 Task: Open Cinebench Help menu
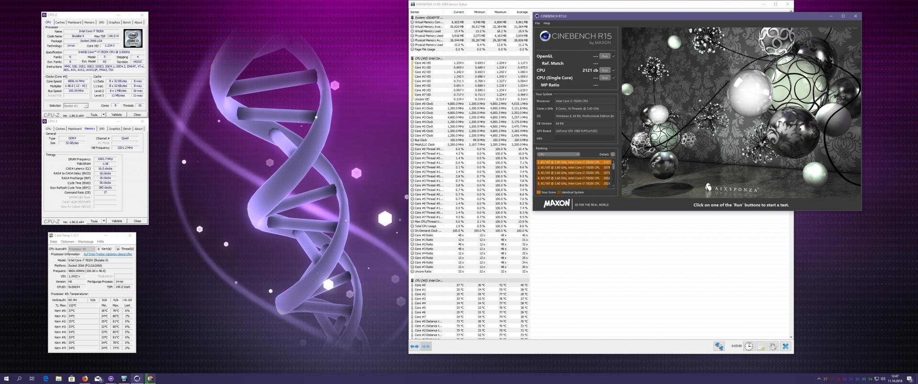(x=547, y=23)
